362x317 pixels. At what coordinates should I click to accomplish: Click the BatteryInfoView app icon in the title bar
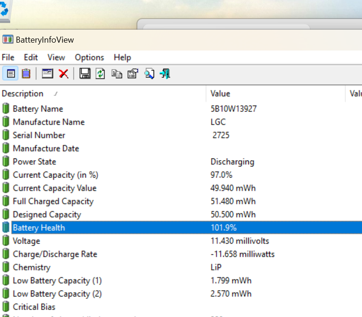(7, 39)
